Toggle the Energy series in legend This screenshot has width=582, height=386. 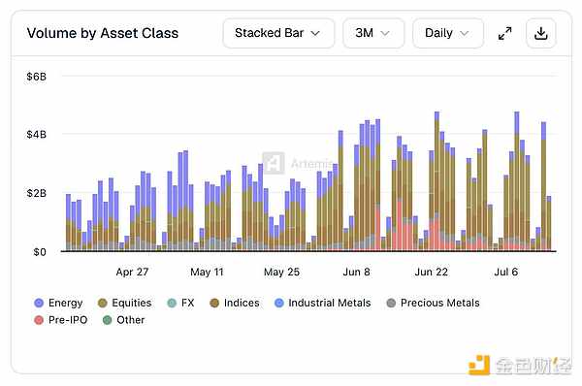(58, 303)
